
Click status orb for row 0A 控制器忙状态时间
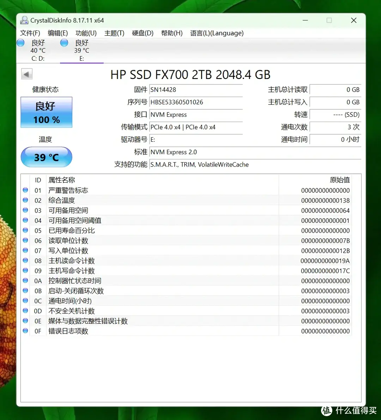[x=25, y=280]
